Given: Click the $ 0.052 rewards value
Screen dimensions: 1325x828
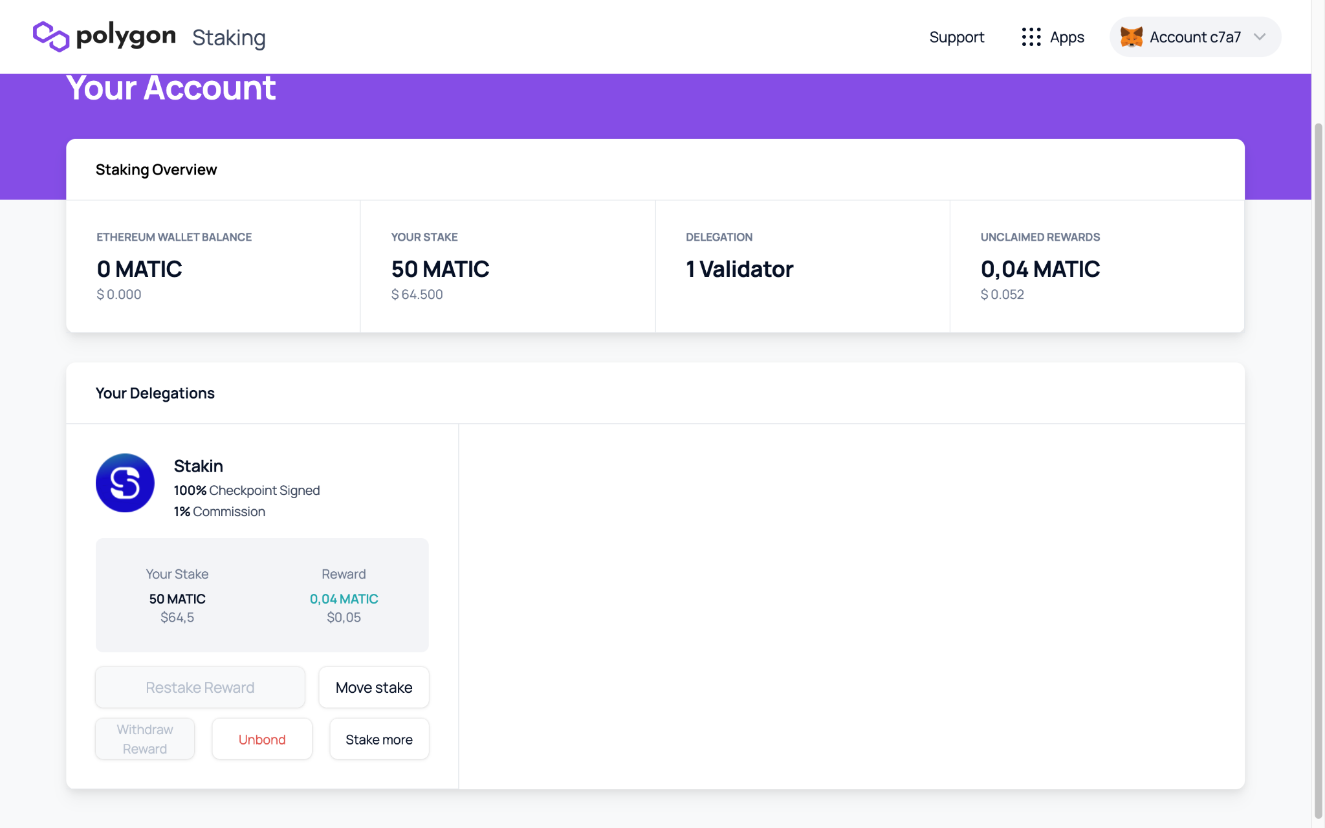Looking at the screenshot, I should pyautogui.click(x=1002, y=294).
